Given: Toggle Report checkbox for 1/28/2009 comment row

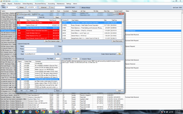Looking at the screenshot, I should 20,63.
